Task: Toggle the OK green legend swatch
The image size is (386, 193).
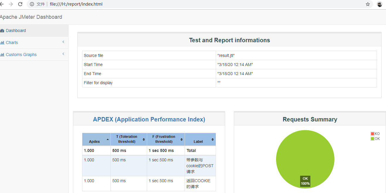Action: click(372, 139)
